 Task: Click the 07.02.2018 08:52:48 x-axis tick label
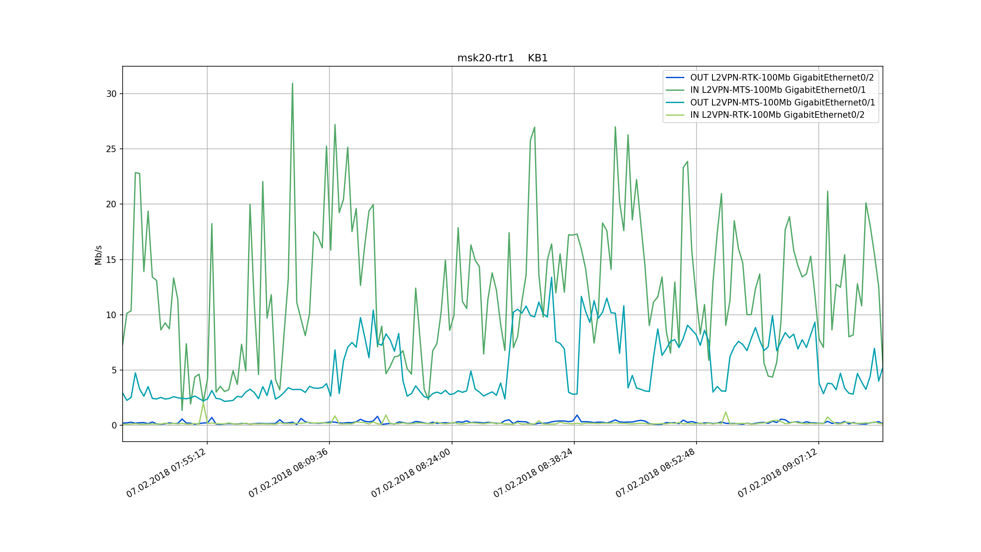click(655, 473)
